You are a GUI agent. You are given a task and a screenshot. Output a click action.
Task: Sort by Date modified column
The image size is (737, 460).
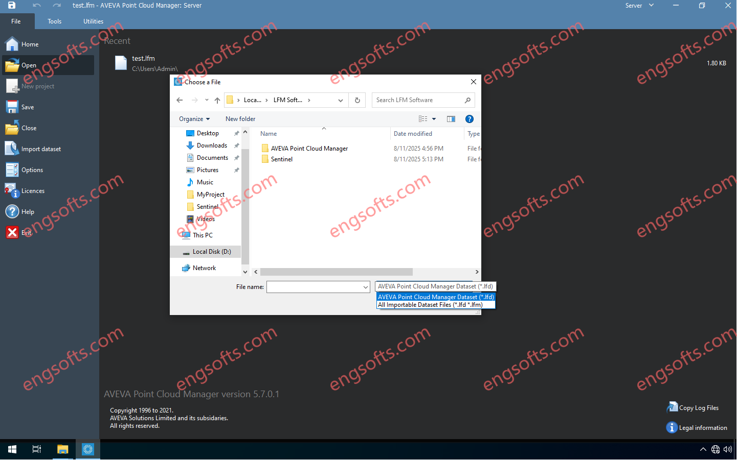click(413, 134)
